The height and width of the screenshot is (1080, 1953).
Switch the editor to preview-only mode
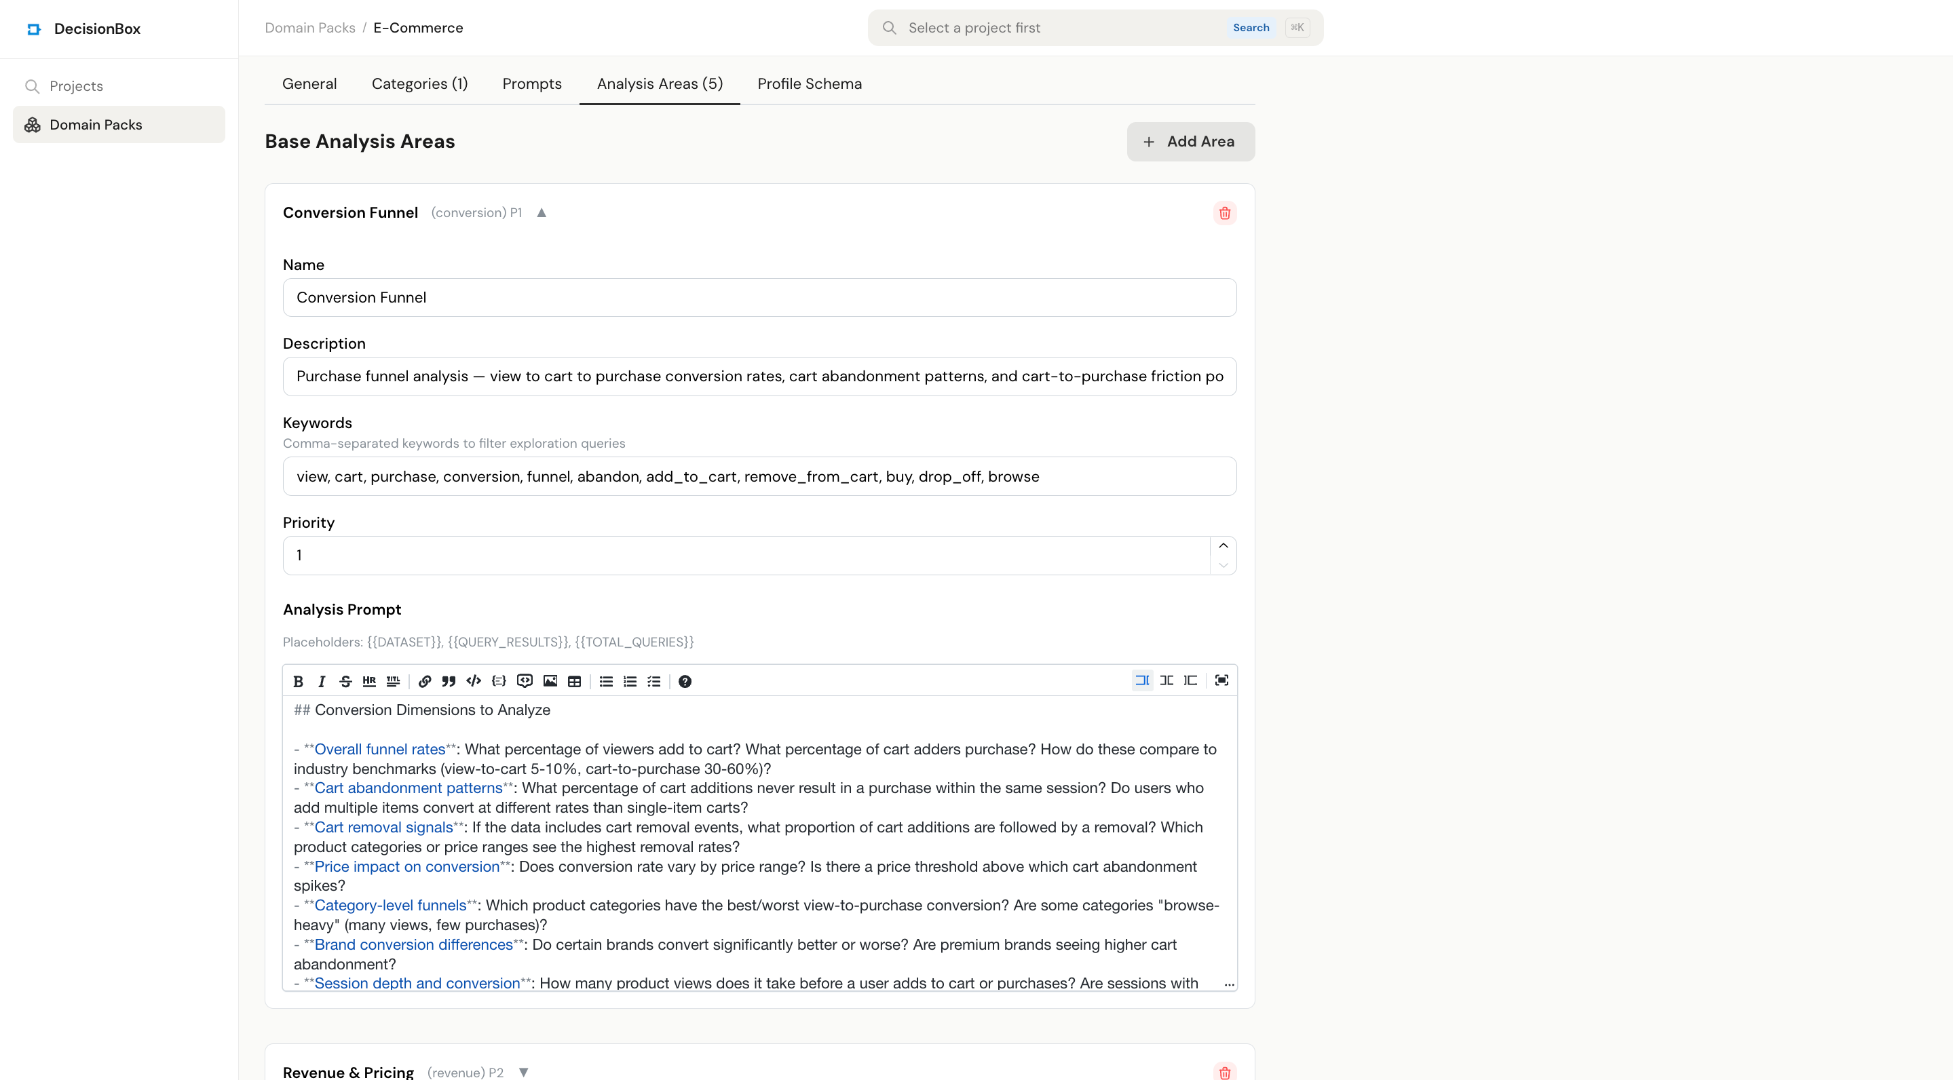(x=1191, y=680)
